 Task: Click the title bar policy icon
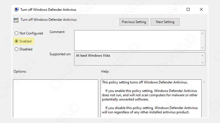17,9
